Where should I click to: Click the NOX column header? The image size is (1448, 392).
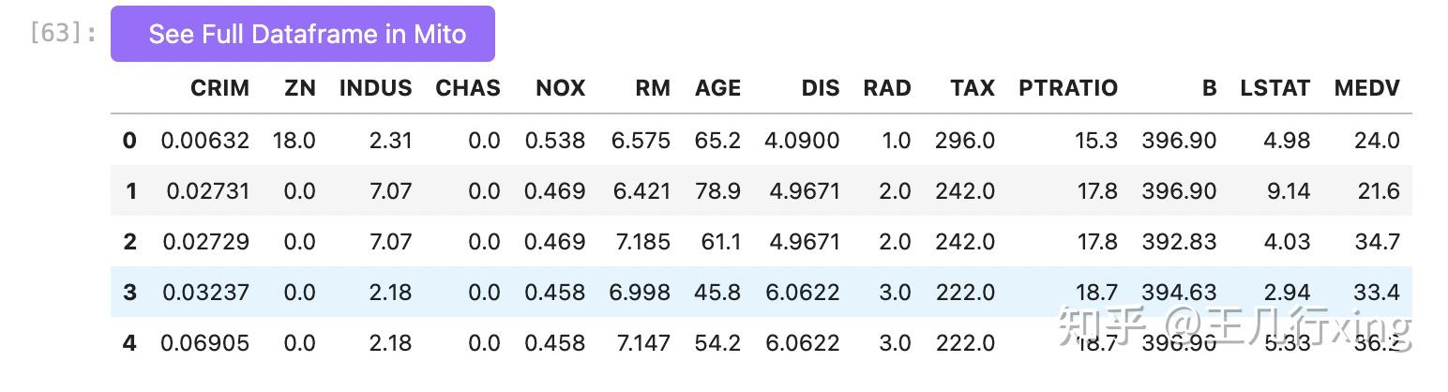(x=560, y=88)
